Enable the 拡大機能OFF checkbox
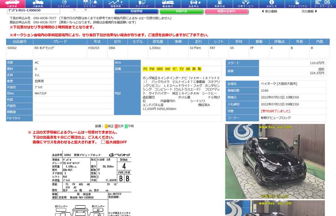Viewport: 336px width, 216px height. (103, 142)
